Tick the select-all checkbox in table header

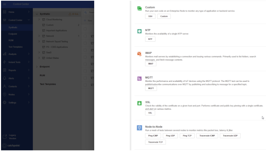pyautogui.click(x=85, y=28)
